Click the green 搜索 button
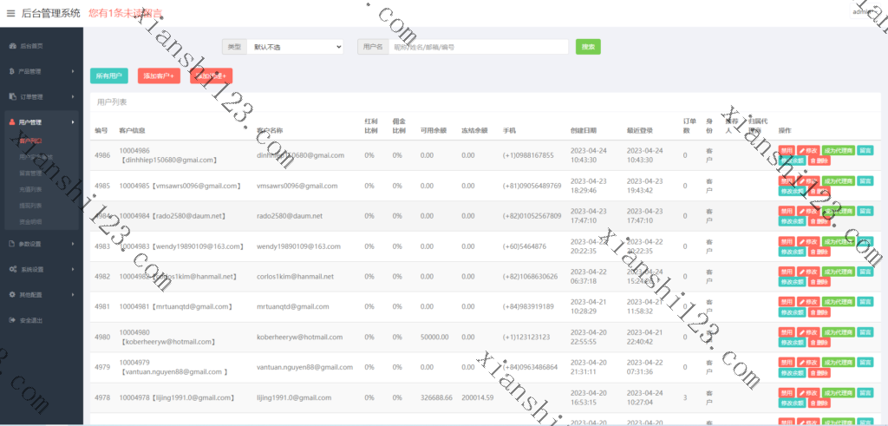Screen dimensions: 888x426 [x=588, y=47]
